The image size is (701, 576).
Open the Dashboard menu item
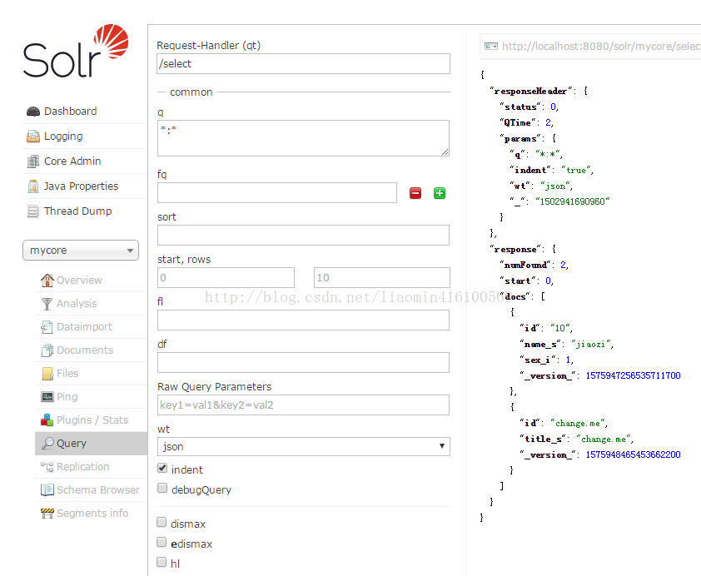point(70,112)
